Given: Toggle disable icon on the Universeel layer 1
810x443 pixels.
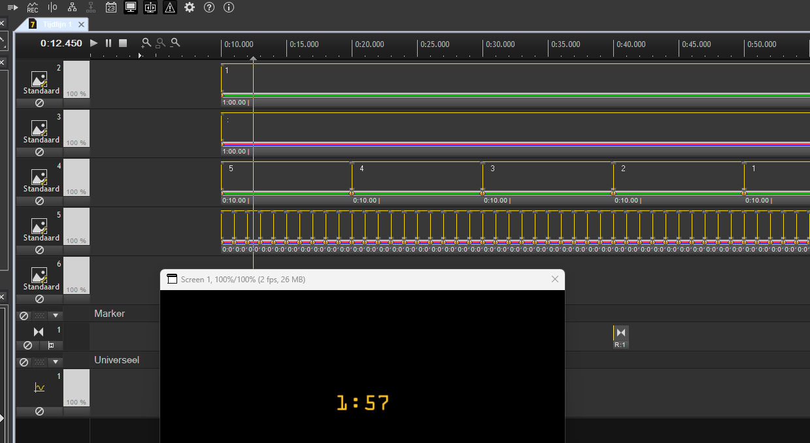Looking at the screenshot, I should (39, 412).
